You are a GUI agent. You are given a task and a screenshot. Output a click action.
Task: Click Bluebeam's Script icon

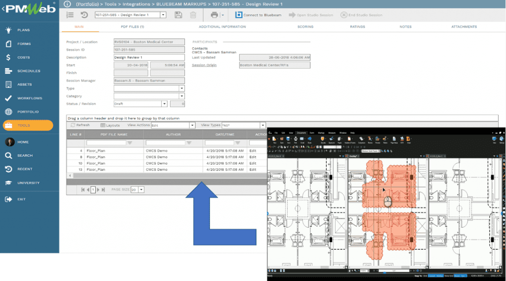coord(409,140)
